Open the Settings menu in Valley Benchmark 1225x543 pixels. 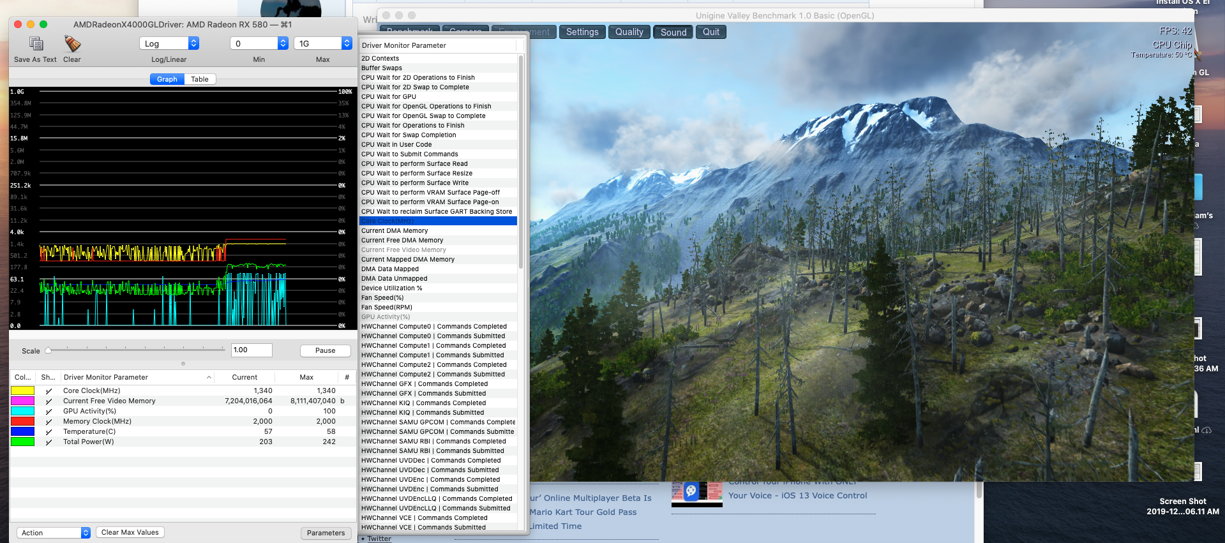click(x=582, y=32)
